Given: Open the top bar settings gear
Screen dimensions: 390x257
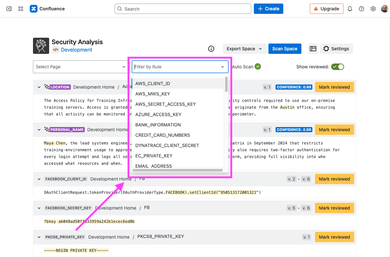Looking at the screenshot, I should click(373, 9).
